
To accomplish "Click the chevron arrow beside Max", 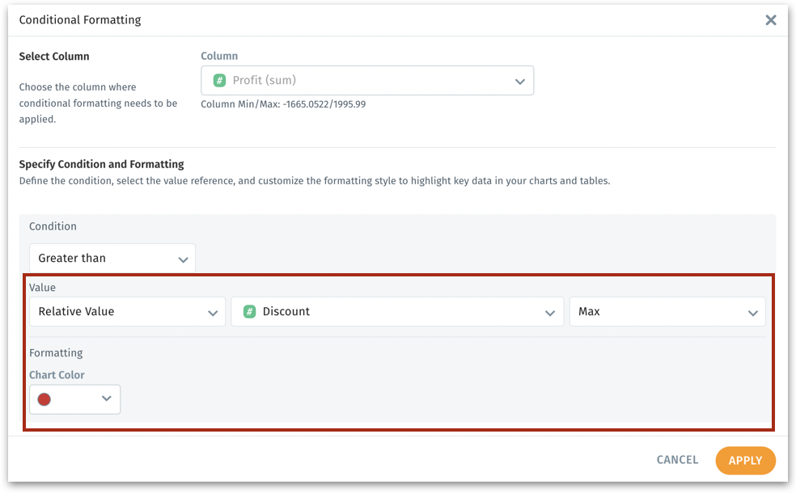I will 752,313.
